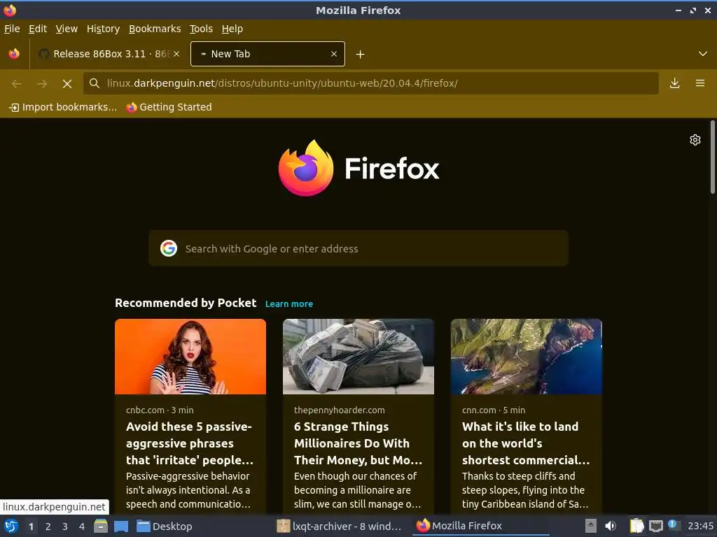Click the page vertical scrollbar

coord(712,157)
